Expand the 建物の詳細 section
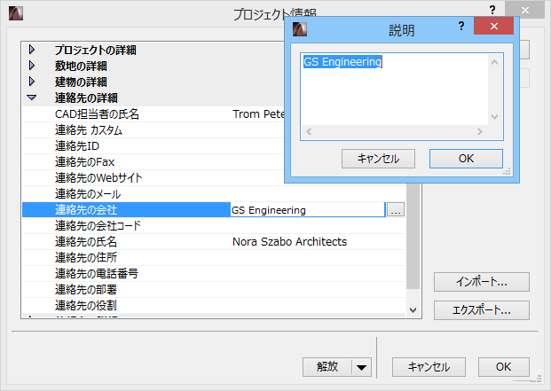Viewport: 551px width, 391px height. [x=32, y=82]
